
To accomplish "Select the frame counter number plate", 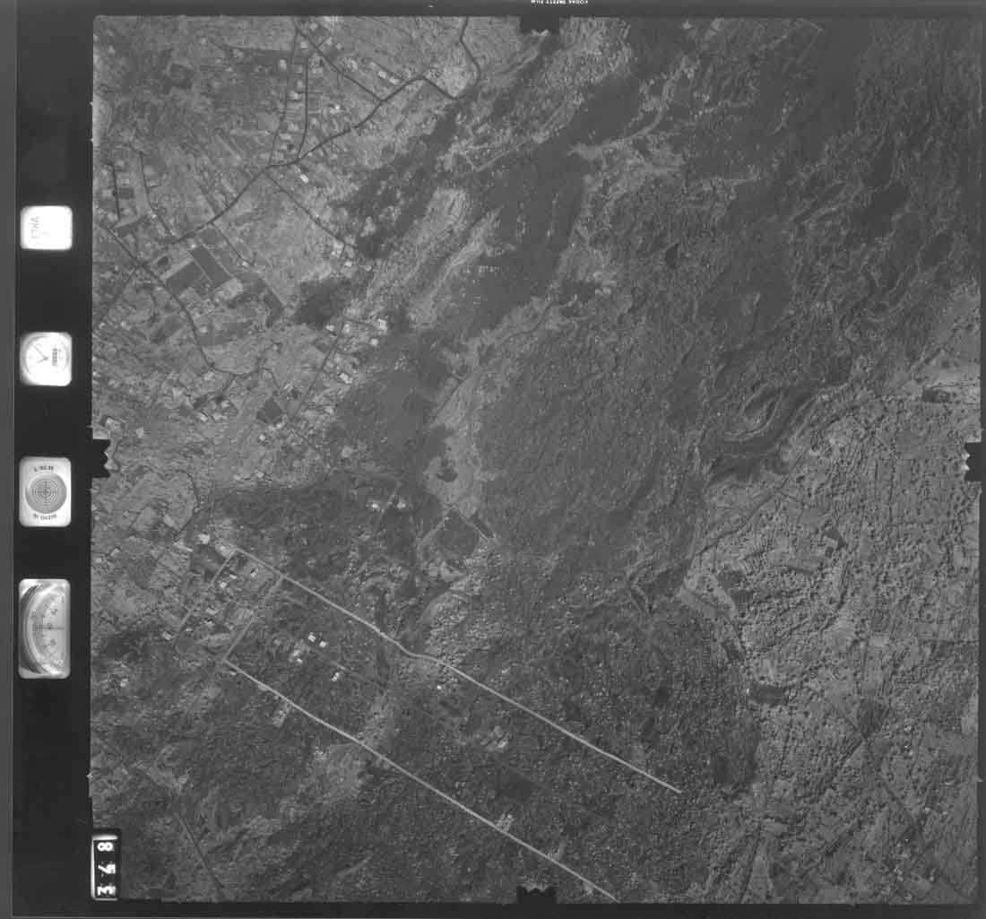I will (x=105, y=865).
